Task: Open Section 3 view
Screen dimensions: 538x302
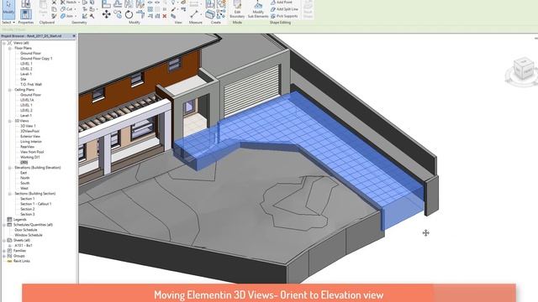Action: coord(28,215)
